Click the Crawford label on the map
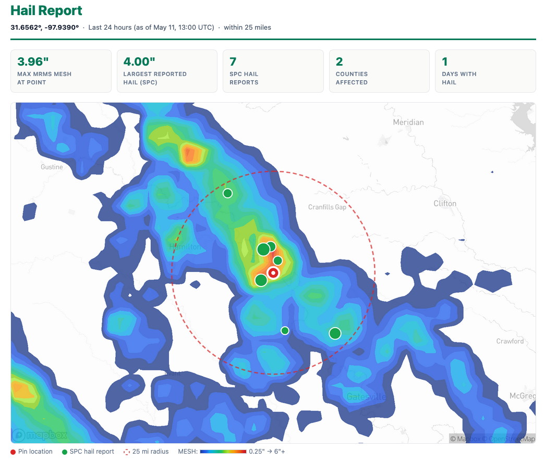Viewport: 545px width, 462px height. [x=510, y=341]
